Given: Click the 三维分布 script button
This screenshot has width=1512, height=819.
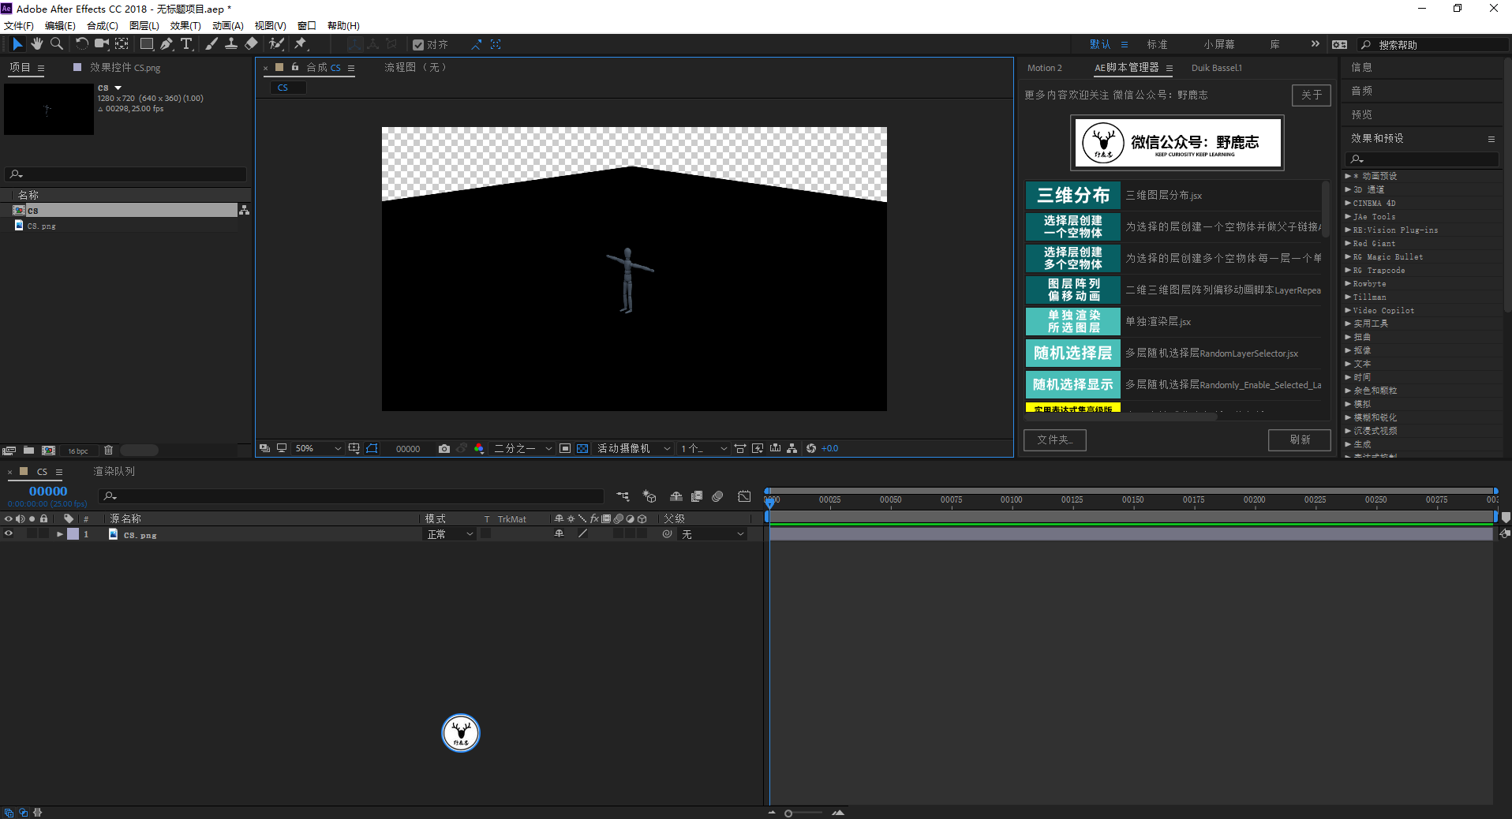Looking at the screenshot, I should pos(1072,195).
